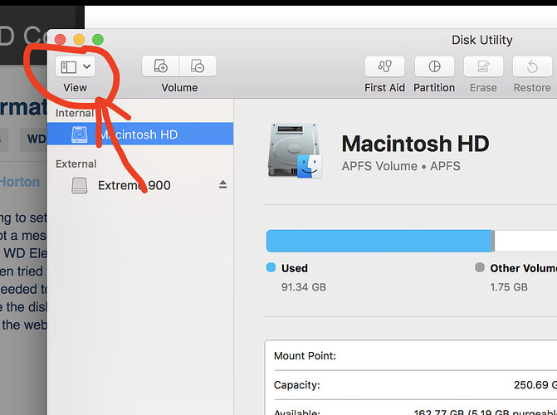The width and height of the screenshot is (557, 415).
Task: Click the Partition label
Action: (434, 87)
